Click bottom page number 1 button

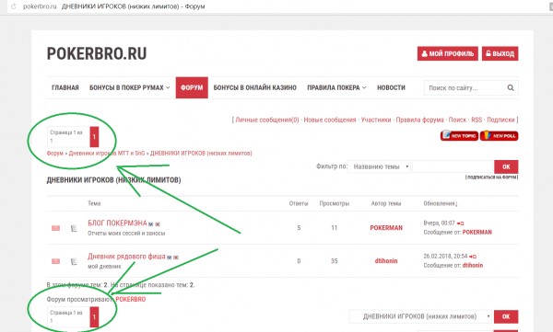94,317
